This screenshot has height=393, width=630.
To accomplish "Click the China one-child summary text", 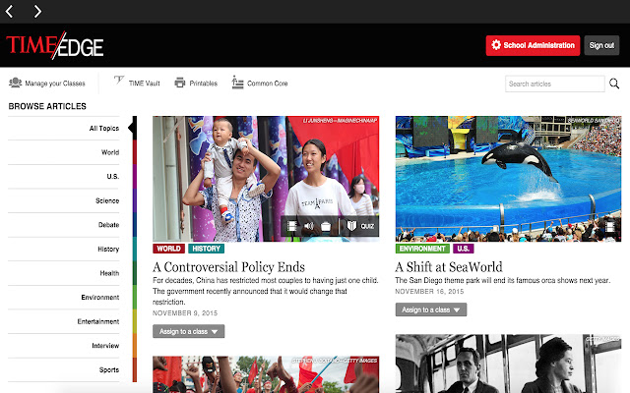I will [266, 291].
